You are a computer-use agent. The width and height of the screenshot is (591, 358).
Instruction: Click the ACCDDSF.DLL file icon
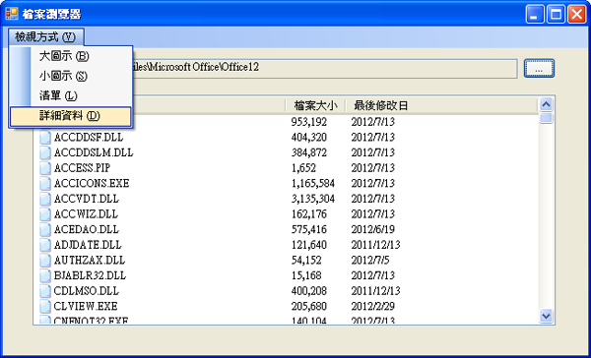pos(45,138)
